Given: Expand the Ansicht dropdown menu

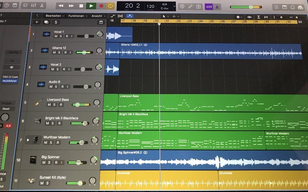Looking at the screenshot, I should (99, 16).
